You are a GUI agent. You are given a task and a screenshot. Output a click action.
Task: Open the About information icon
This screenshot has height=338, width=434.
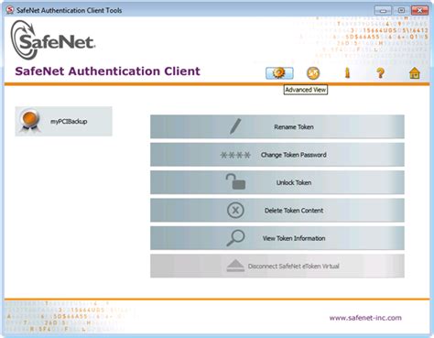pyautogui.click(x=347, y=73)
